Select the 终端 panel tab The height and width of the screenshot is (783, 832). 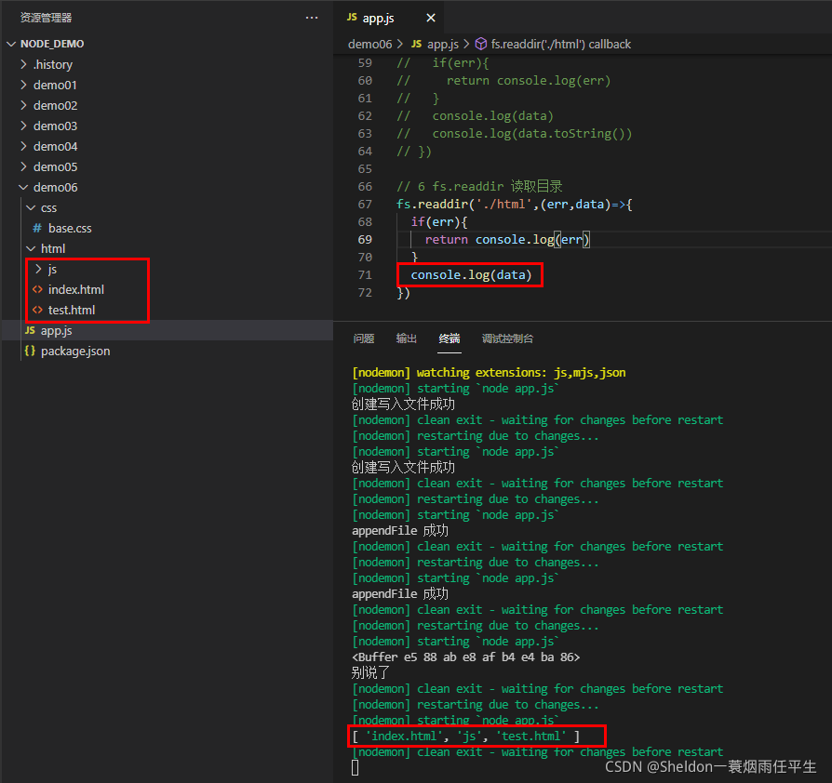tap(449, 338)
